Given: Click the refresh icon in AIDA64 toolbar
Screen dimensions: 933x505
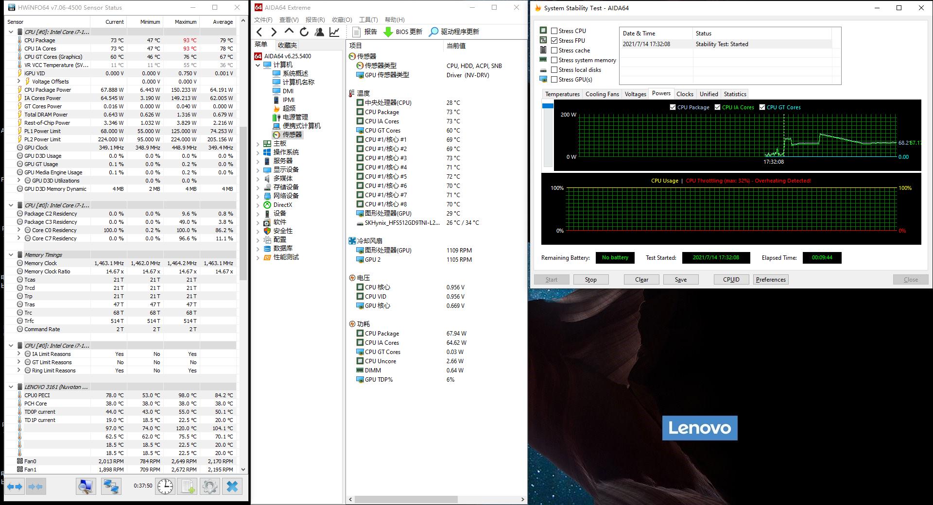Looking at the screenshot, I should 304,32.
